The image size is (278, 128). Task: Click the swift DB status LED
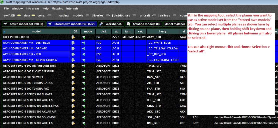click(19, 15)
